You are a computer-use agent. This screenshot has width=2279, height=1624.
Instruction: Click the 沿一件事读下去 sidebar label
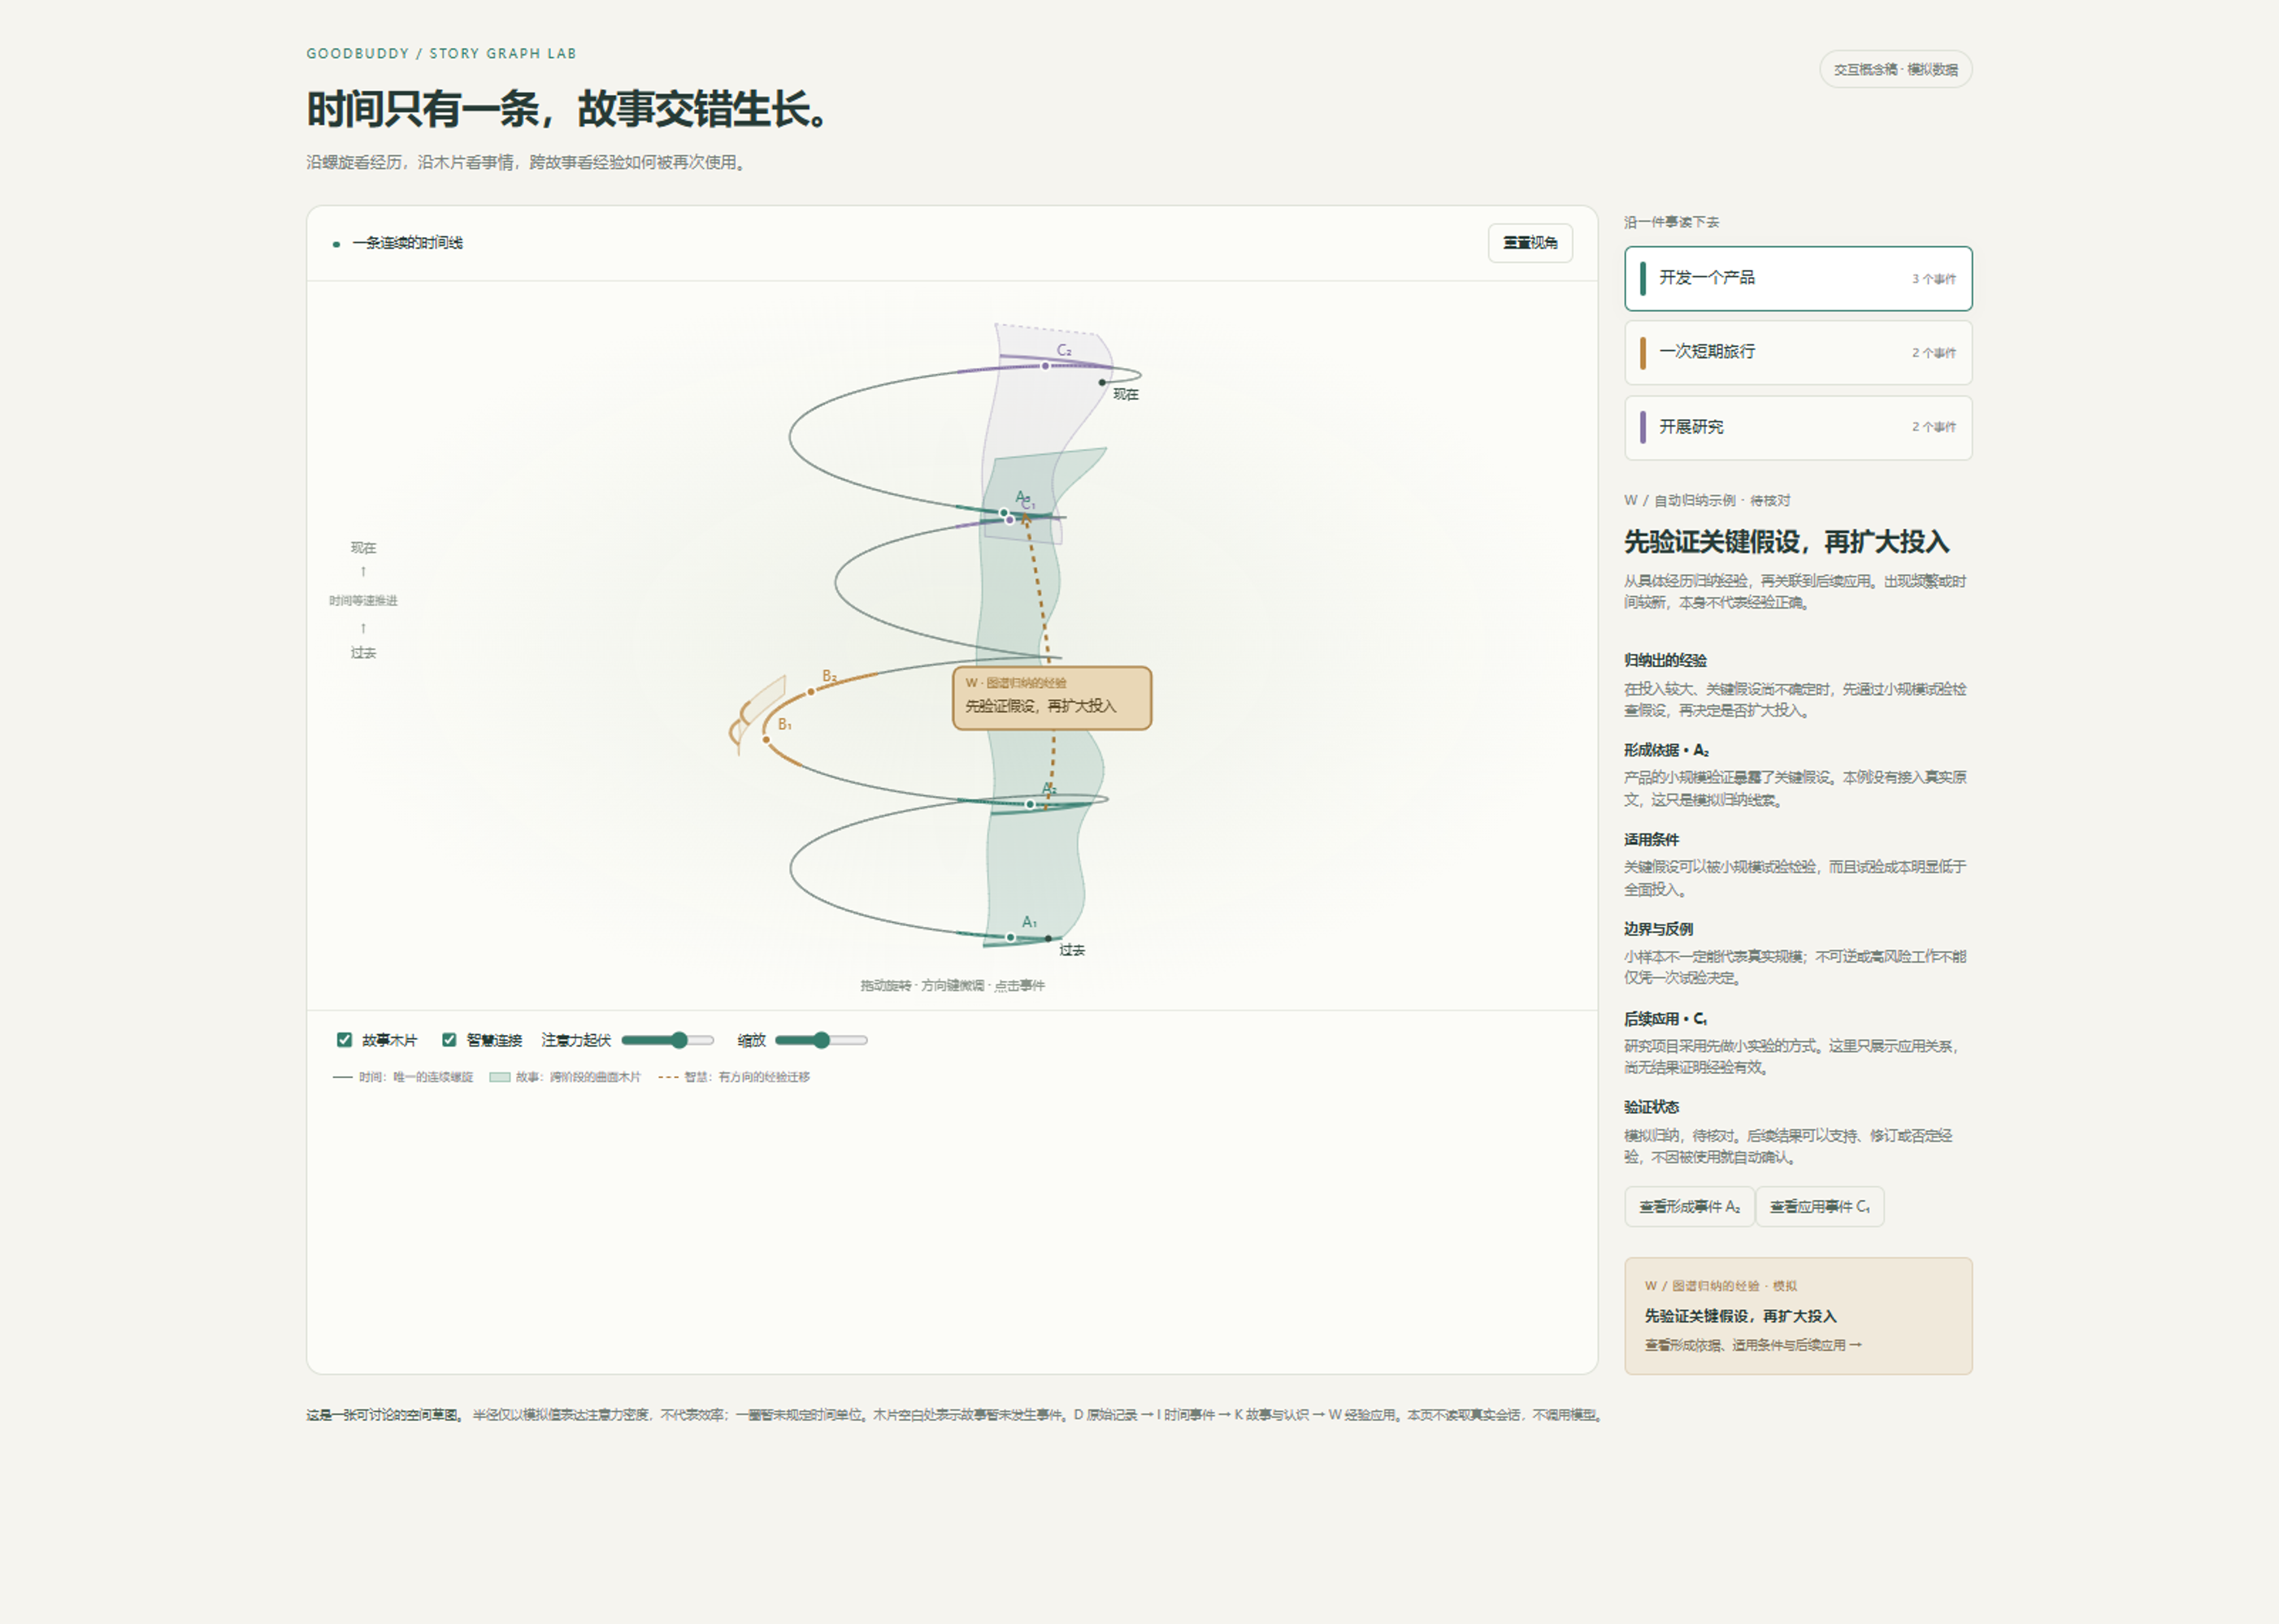pyautogui.click(x=1671, y=222)
